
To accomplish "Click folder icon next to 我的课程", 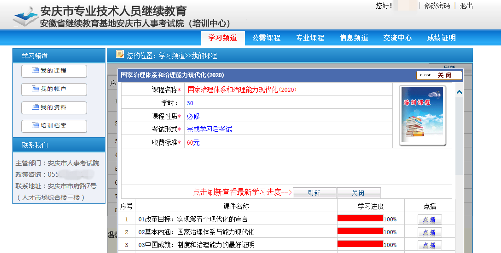I will tap(35, 71).
